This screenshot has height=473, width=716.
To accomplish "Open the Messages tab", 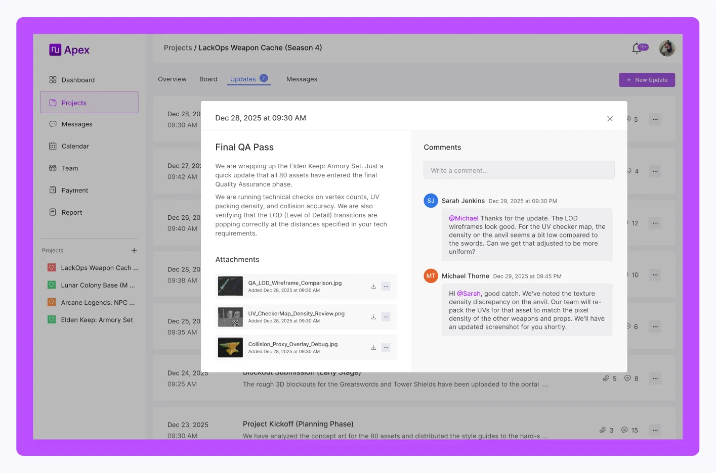I will click(302, 79).
